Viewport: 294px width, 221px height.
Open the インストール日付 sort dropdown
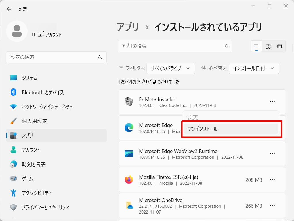coord(254,68)
